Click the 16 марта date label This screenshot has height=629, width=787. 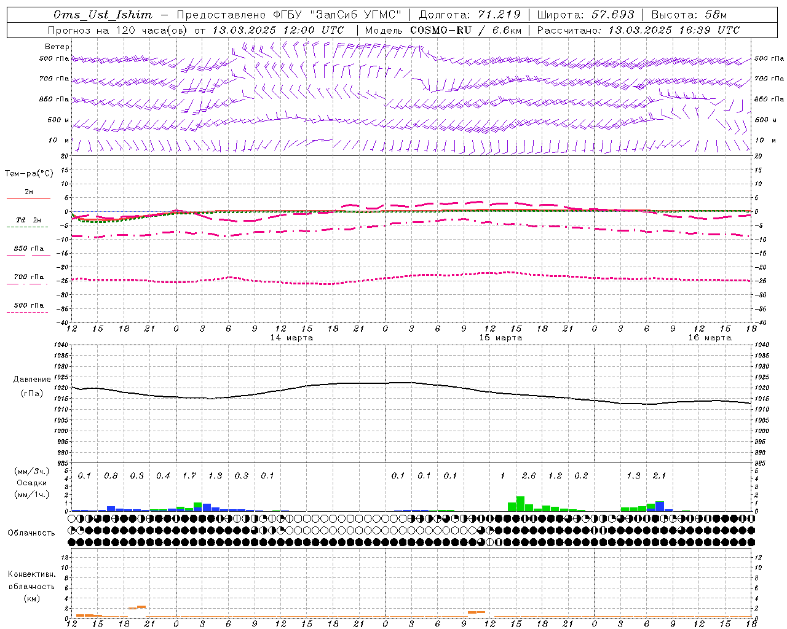(x=710, y=338)
